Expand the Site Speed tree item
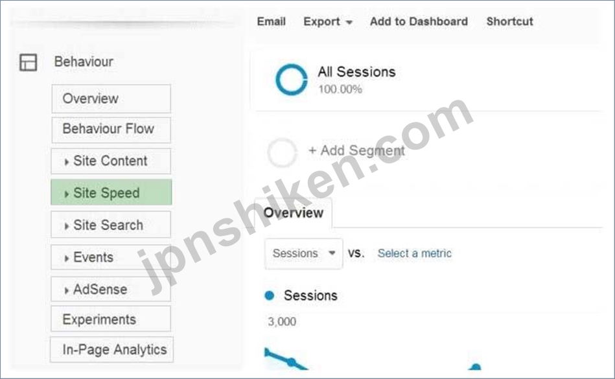This screenshot has height=379, width=615. (x=111, y=192)
